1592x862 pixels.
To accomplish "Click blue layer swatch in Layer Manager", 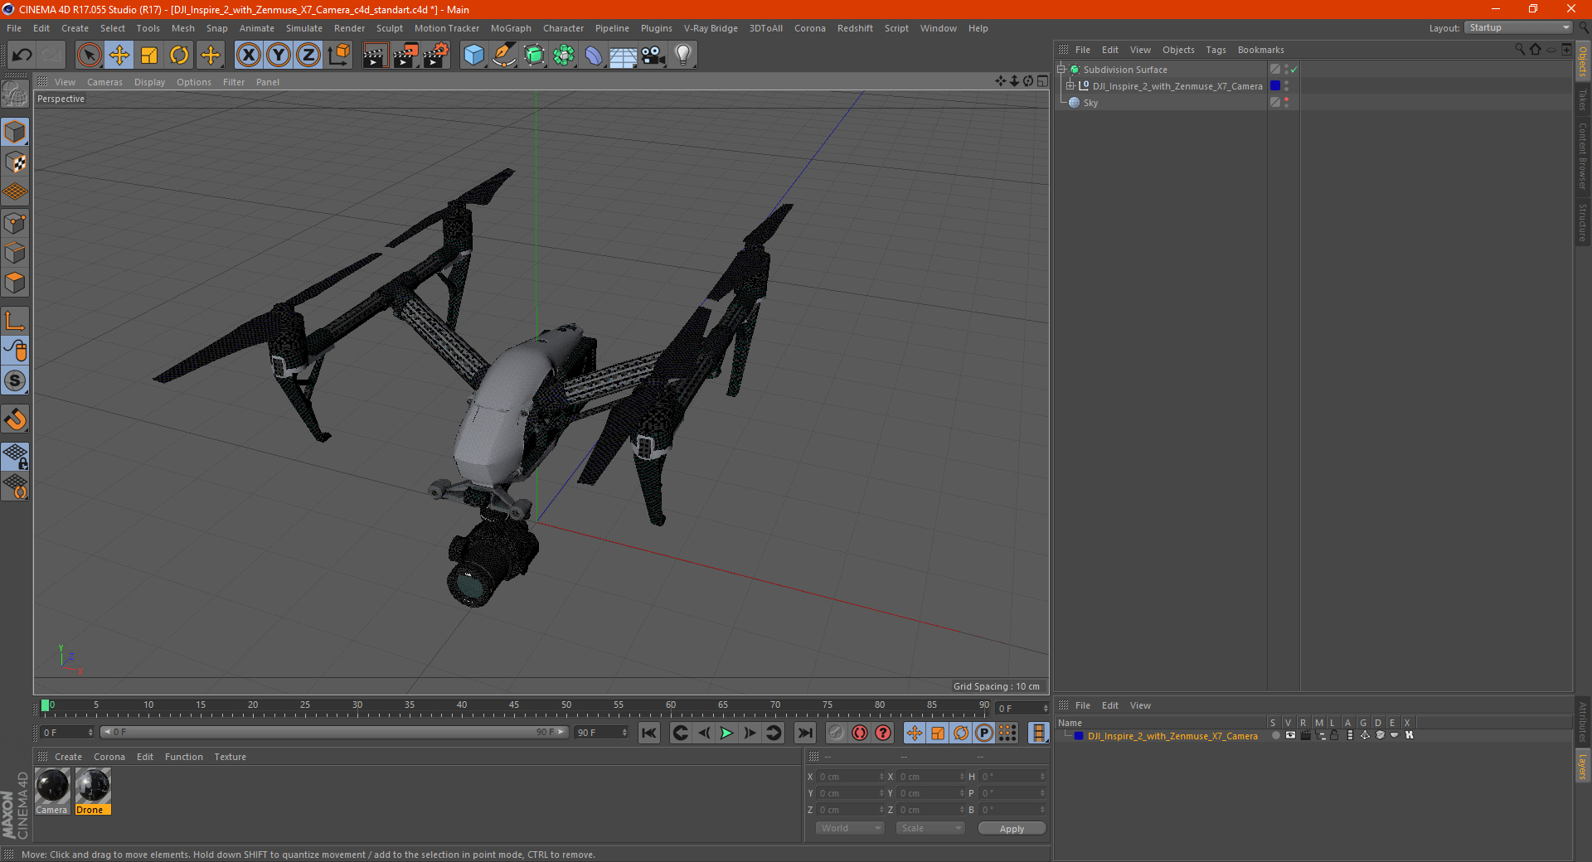I will 1079,736.
